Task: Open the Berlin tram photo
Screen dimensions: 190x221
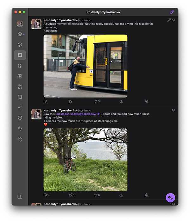Action: coord(85,66)
